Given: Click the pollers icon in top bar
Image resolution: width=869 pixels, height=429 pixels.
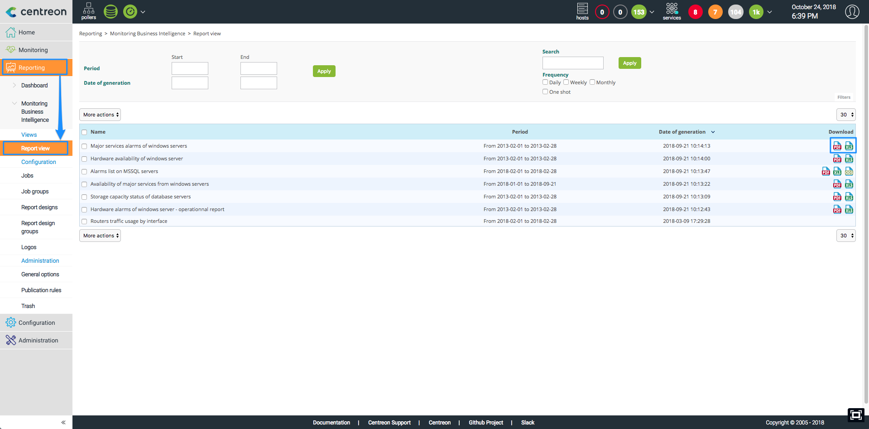Looking at the screenshot, I should [x=89, y=11].
